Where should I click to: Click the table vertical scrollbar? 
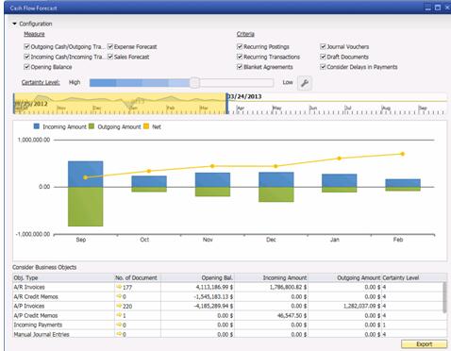(x=444, y=297)
